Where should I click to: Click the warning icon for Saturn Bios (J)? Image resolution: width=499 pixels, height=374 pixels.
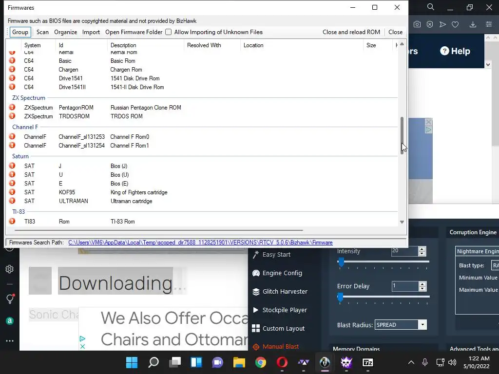pos(12,166)
